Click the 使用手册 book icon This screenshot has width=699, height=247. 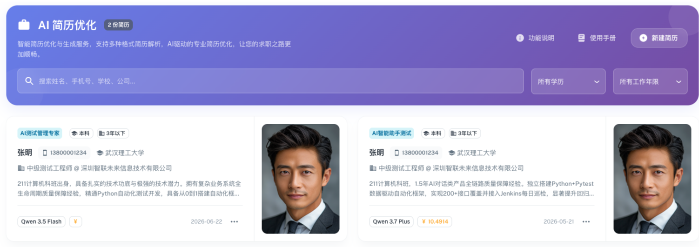(x=581, y=38)
